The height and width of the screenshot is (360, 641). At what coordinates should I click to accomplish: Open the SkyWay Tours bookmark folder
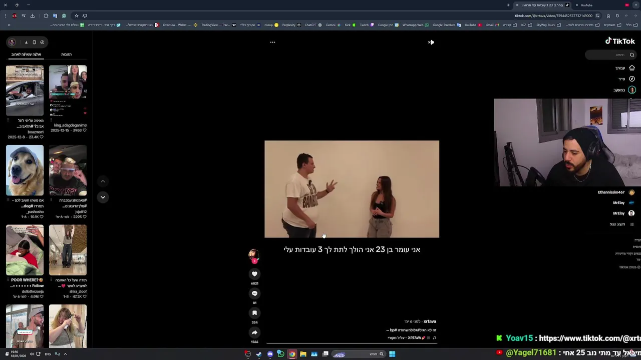tap(548, 25)
